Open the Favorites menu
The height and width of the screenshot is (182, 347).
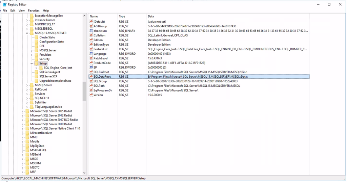click(34, 10)
